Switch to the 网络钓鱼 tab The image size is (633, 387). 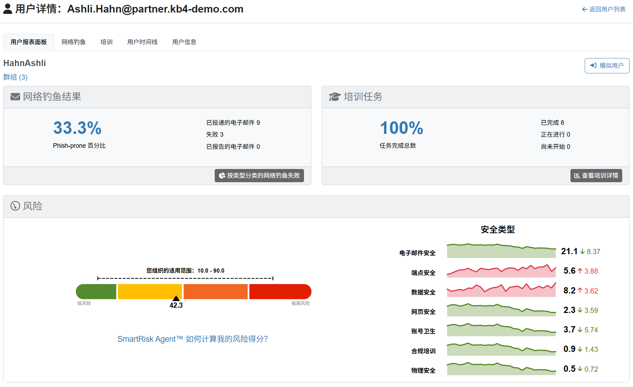tap(73, 42)
